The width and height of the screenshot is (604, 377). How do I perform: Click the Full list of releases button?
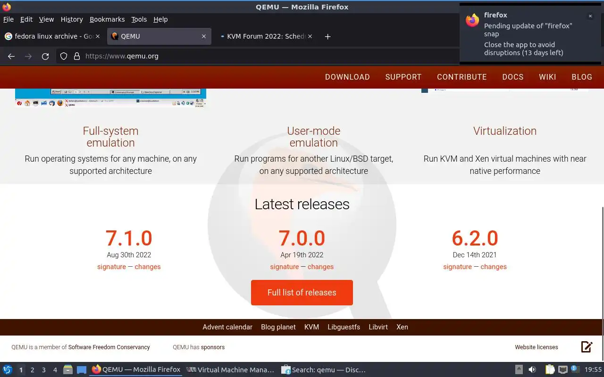tap(302, 293)
